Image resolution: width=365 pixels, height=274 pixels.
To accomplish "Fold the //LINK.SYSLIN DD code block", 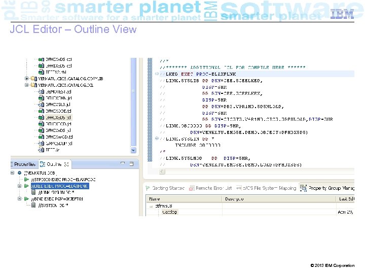I will tap(157, 139).
